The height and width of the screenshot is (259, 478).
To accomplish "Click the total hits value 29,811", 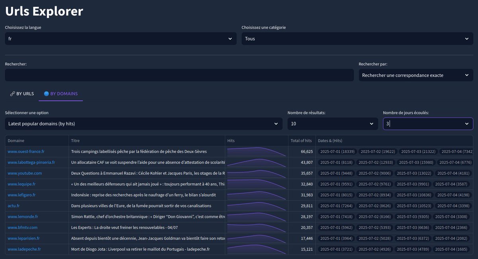I will click(307, 206).
